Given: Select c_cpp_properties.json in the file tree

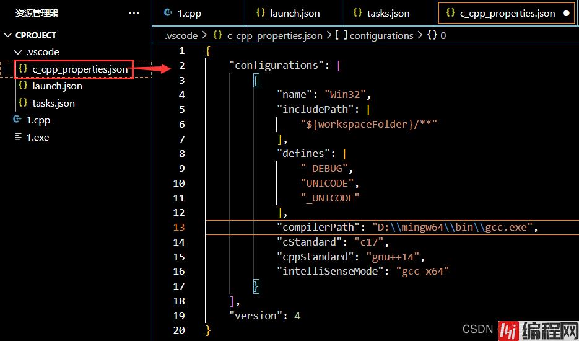Looking at the screenshot, I should tap(80, 69).
